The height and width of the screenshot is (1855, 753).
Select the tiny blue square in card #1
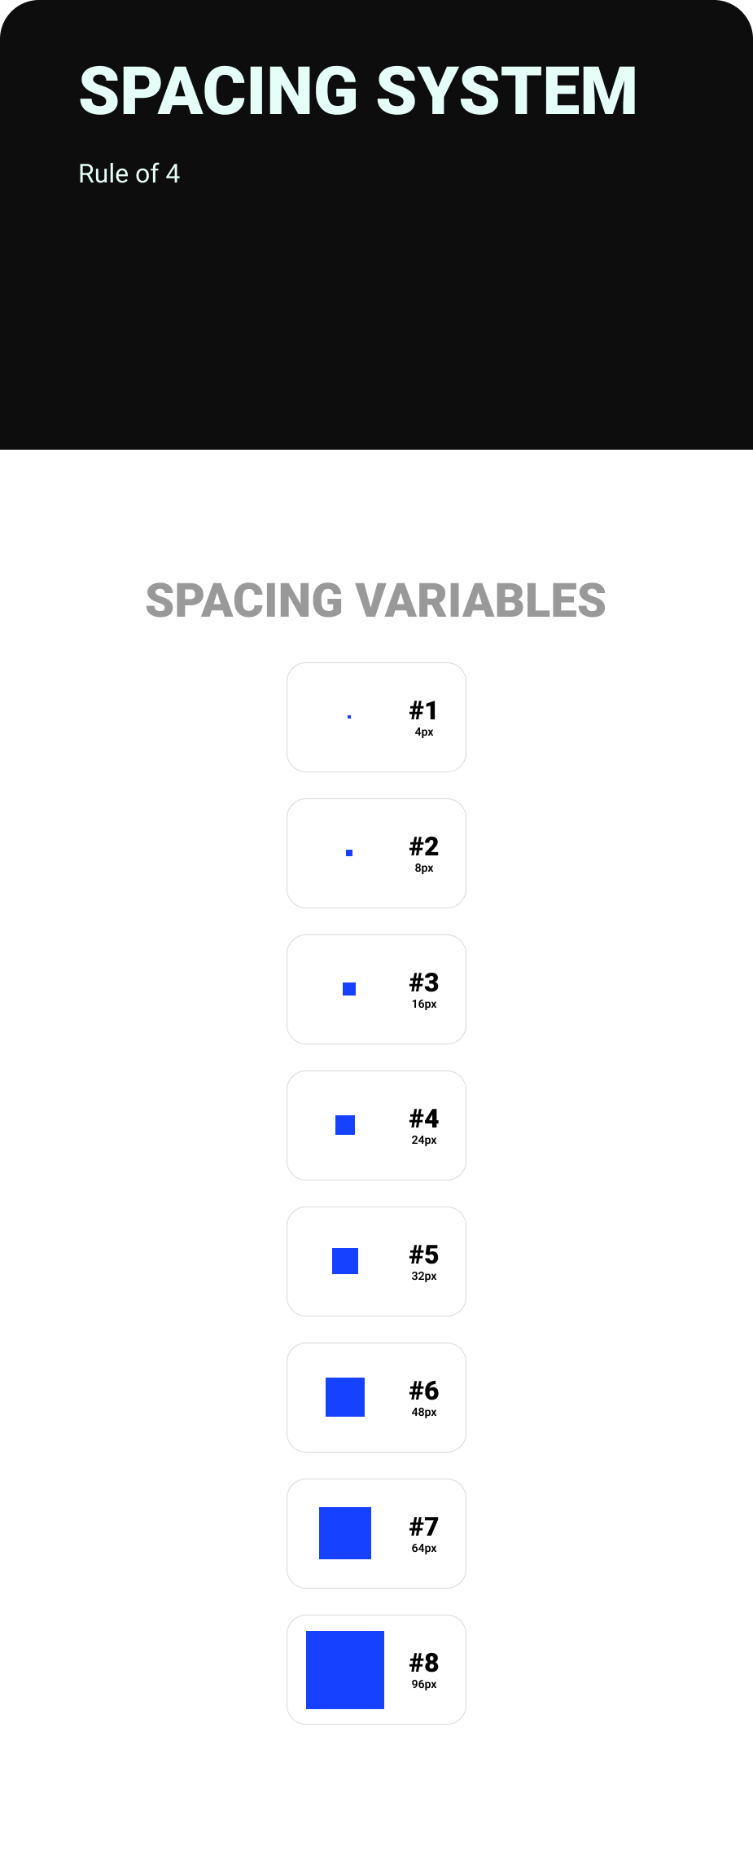point(349,717)
